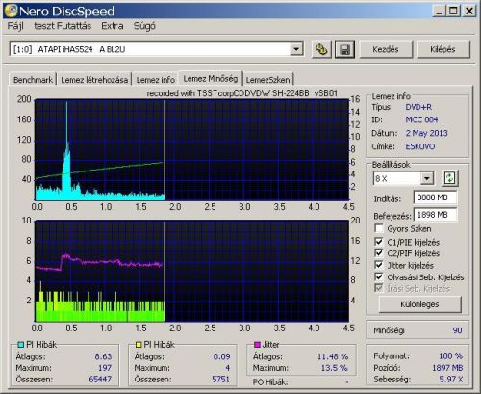Click the PO Hibák label
This screenshot has height=394, width=481.
270,382
